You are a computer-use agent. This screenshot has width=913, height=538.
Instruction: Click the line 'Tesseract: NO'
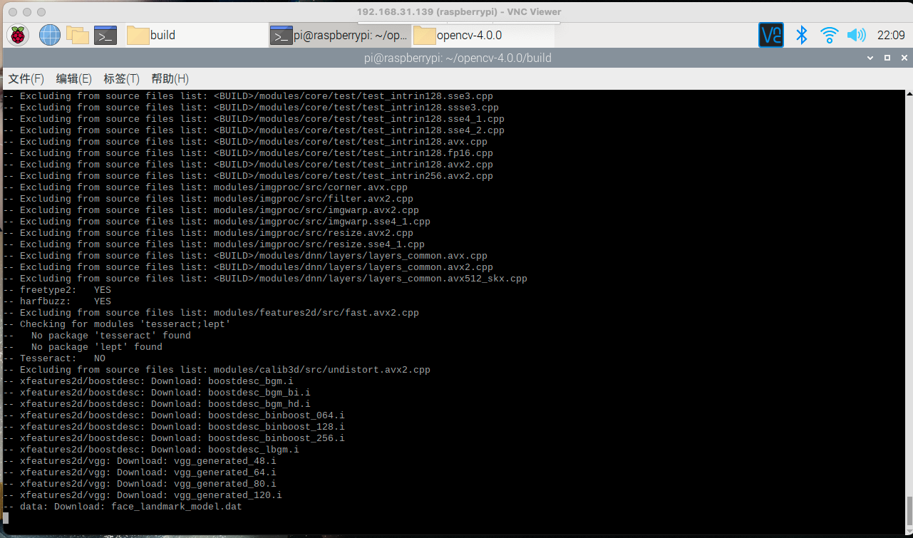pos(54,358)
